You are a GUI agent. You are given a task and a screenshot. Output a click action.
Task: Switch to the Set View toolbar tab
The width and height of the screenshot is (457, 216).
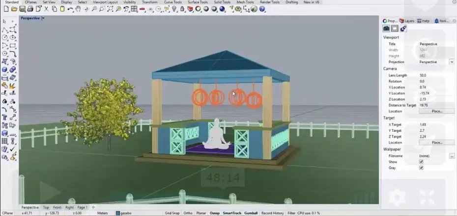click(x=49, y=2)
